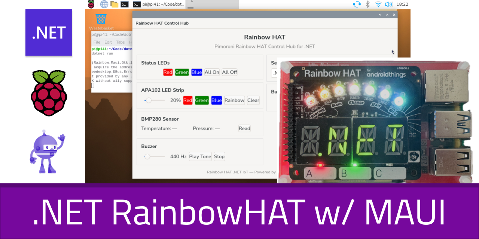Launch the web browser globe icon

(104, 4)
